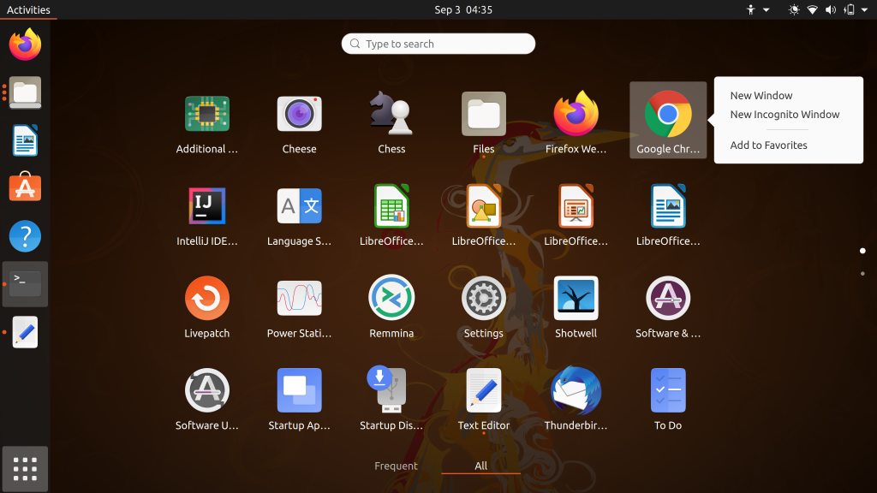This screenshot has height=493, width=877.
Task: Open the Terminal from the dock
Action: tap(25, 283)
